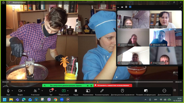Click the Медіапрогравач title icon

[10, 2]
